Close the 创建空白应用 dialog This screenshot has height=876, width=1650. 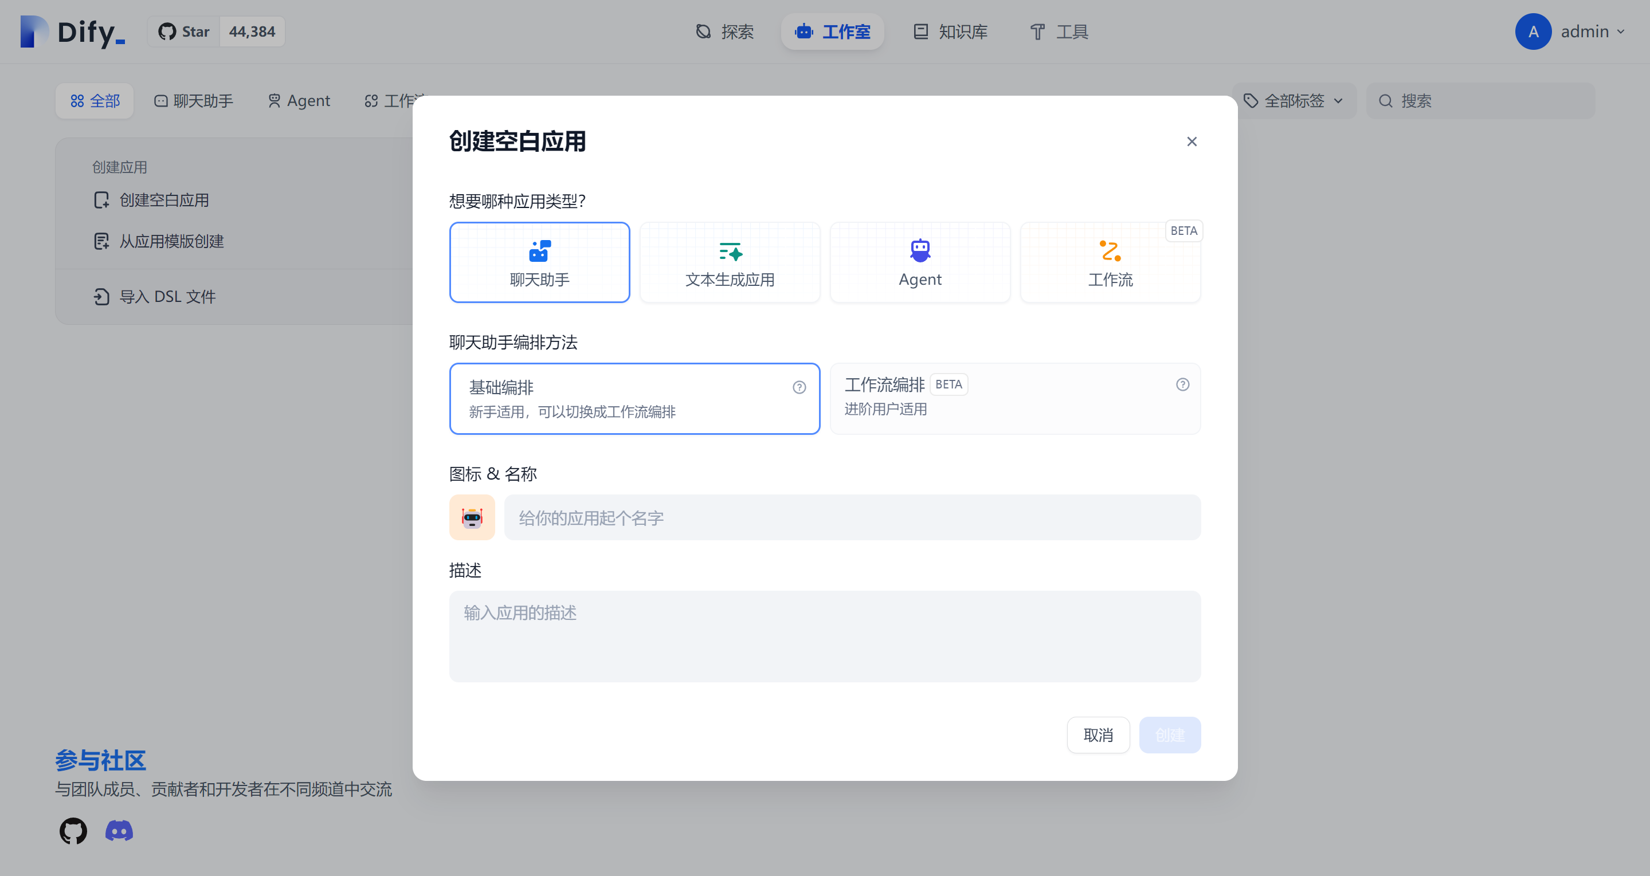(x=1192, y=142)
